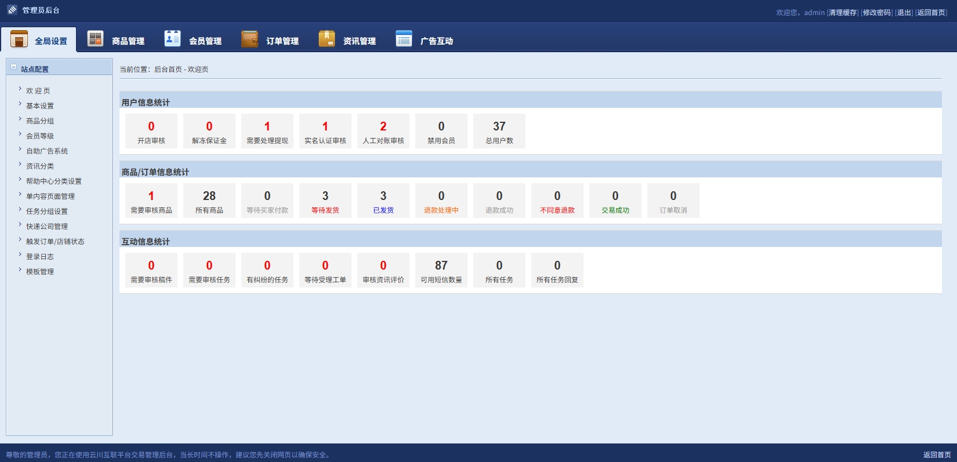Click the 订单管理 wallet icon

pos(249,39)
